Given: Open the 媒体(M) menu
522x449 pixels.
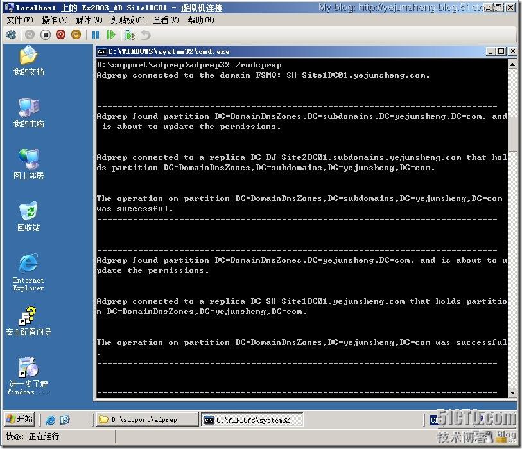Looking at the screenshot, I should [89, 21].
